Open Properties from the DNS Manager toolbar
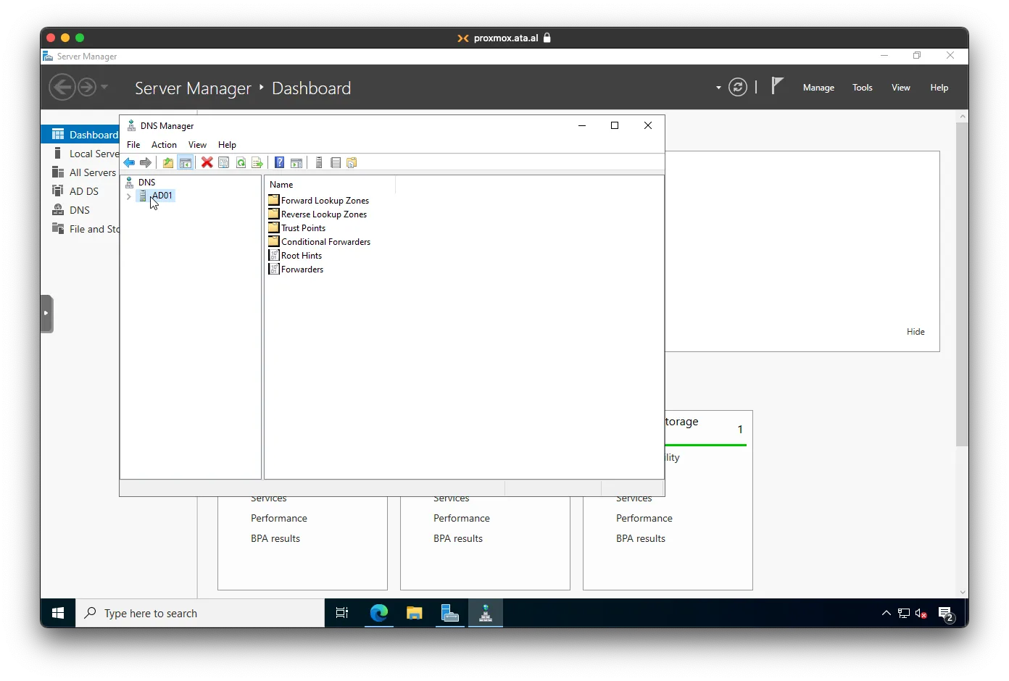 click(224, 163)
